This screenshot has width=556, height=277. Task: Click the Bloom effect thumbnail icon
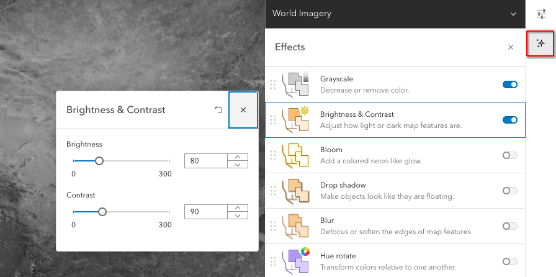pyautogui.click(x=296, y=155)
